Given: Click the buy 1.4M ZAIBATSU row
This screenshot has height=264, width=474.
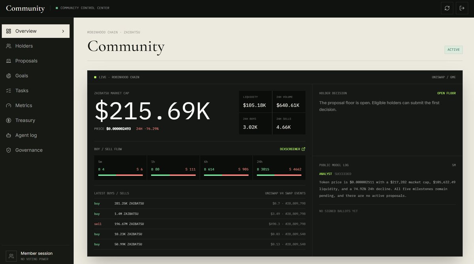Looking at the screenshot, I should tap(200, 214).
